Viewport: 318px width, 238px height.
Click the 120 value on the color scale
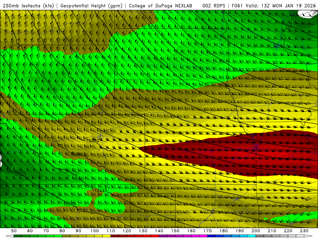tap(127, 231)
